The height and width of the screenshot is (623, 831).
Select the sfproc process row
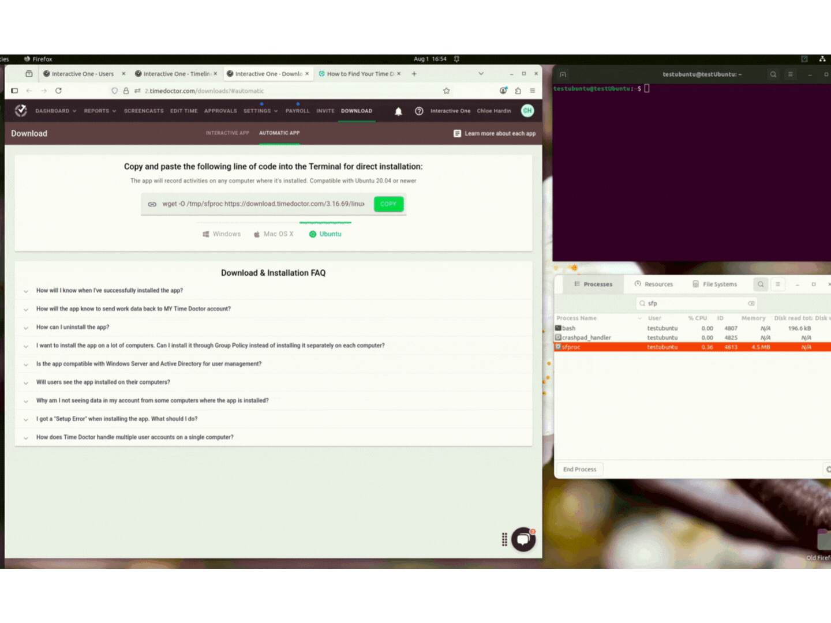[x=692, y=347]
